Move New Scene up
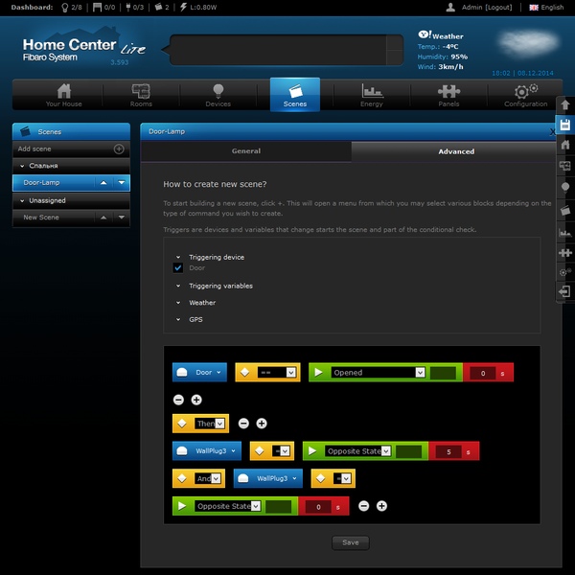This screenshot has width=575, height=575. pyautogui.click(x=103, y=218)
